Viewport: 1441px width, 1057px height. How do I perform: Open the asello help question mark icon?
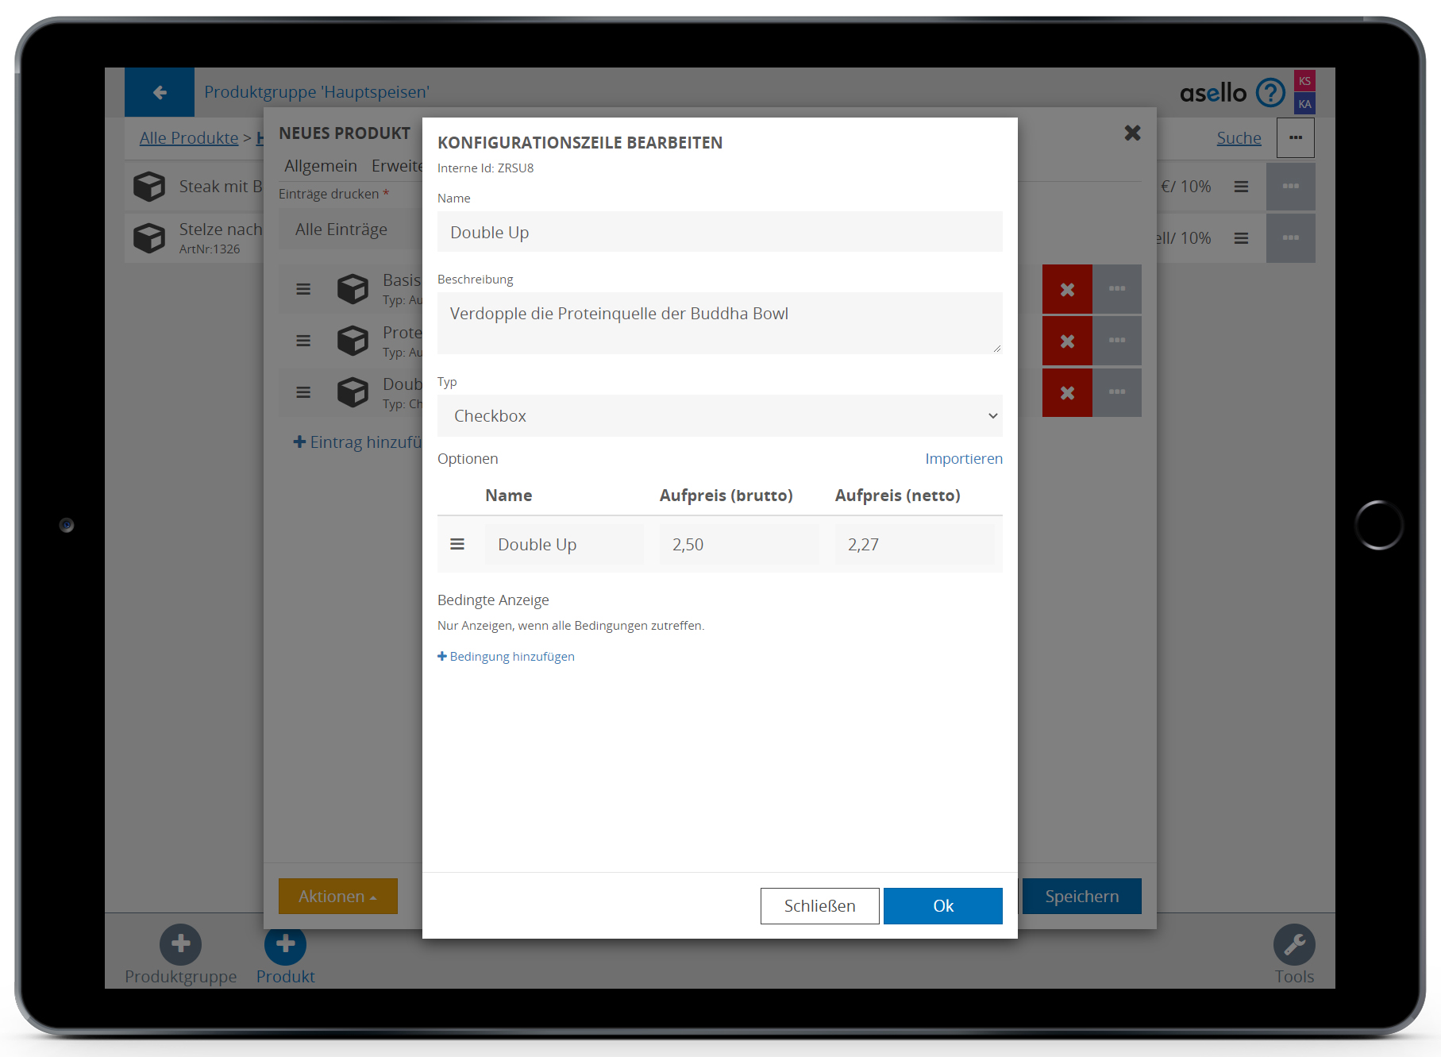[1270, 93]
